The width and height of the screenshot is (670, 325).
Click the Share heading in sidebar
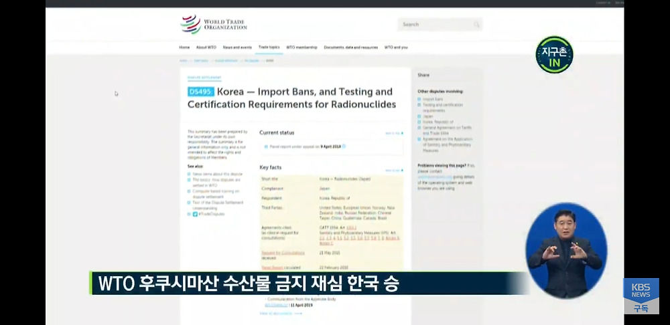point(423,75)
